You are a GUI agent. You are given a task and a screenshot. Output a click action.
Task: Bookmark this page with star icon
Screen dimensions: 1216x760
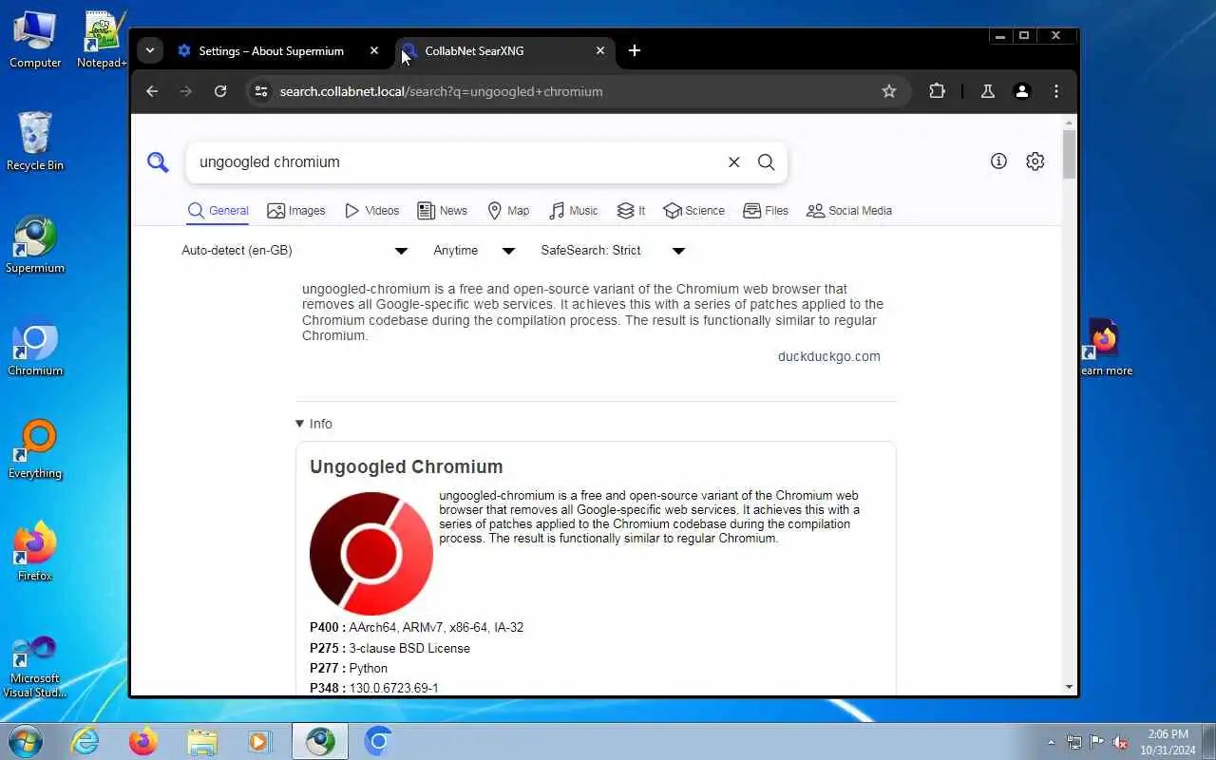click(x=889, y=91)
